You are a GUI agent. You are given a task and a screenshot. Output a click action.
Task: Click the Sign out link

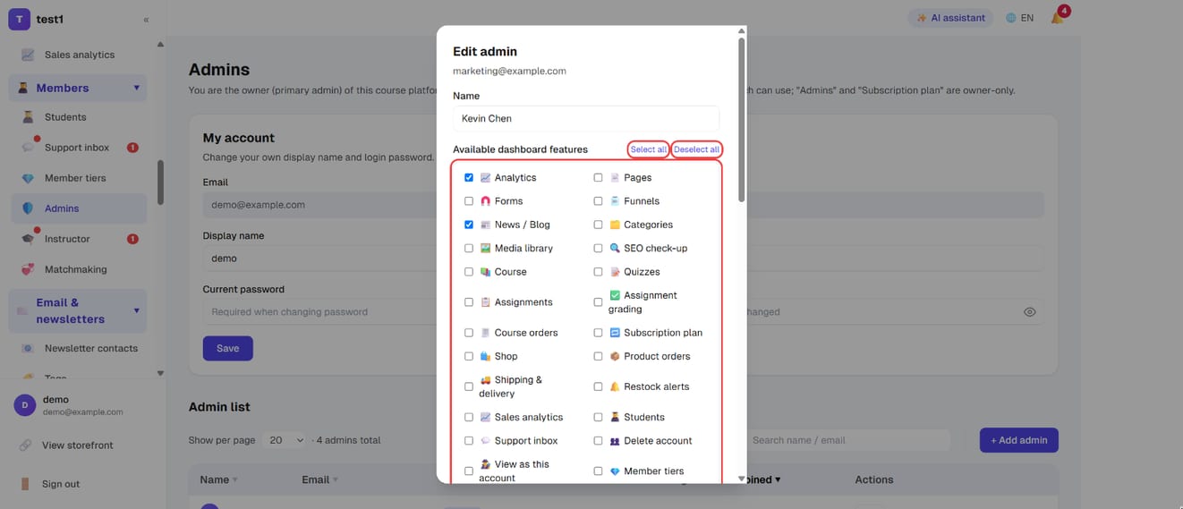61,484
